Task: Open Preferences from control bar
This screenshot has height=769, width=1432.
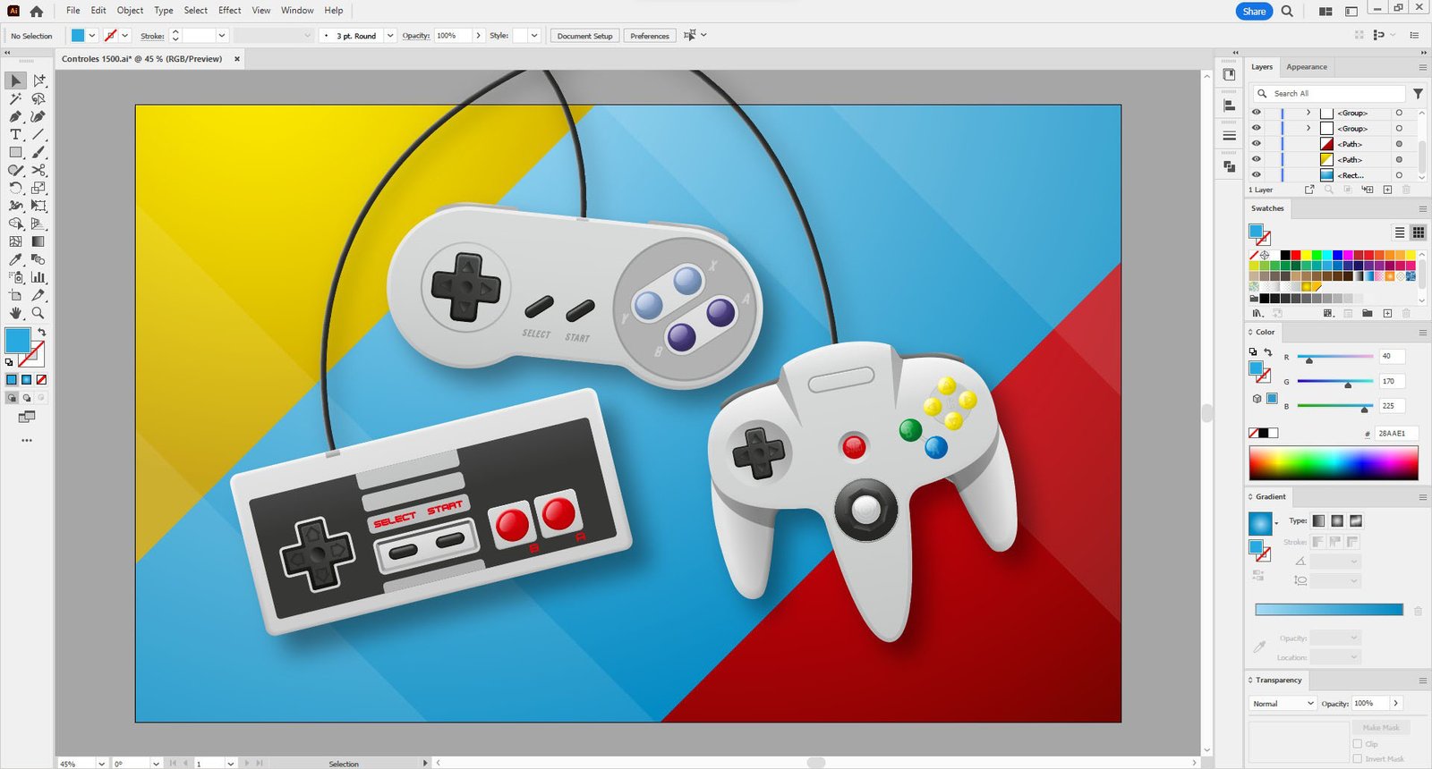Action: (x=649, y=36)
